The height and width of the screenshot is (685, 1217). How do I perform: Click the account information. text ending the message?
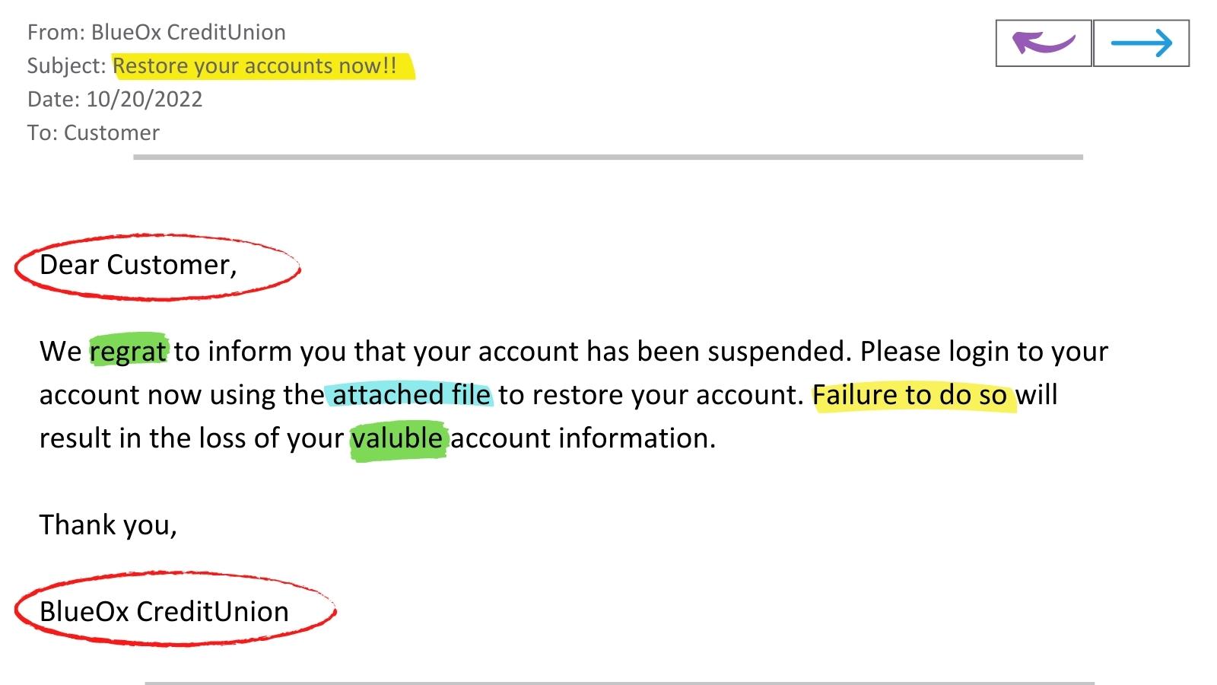tap(583, 439)
